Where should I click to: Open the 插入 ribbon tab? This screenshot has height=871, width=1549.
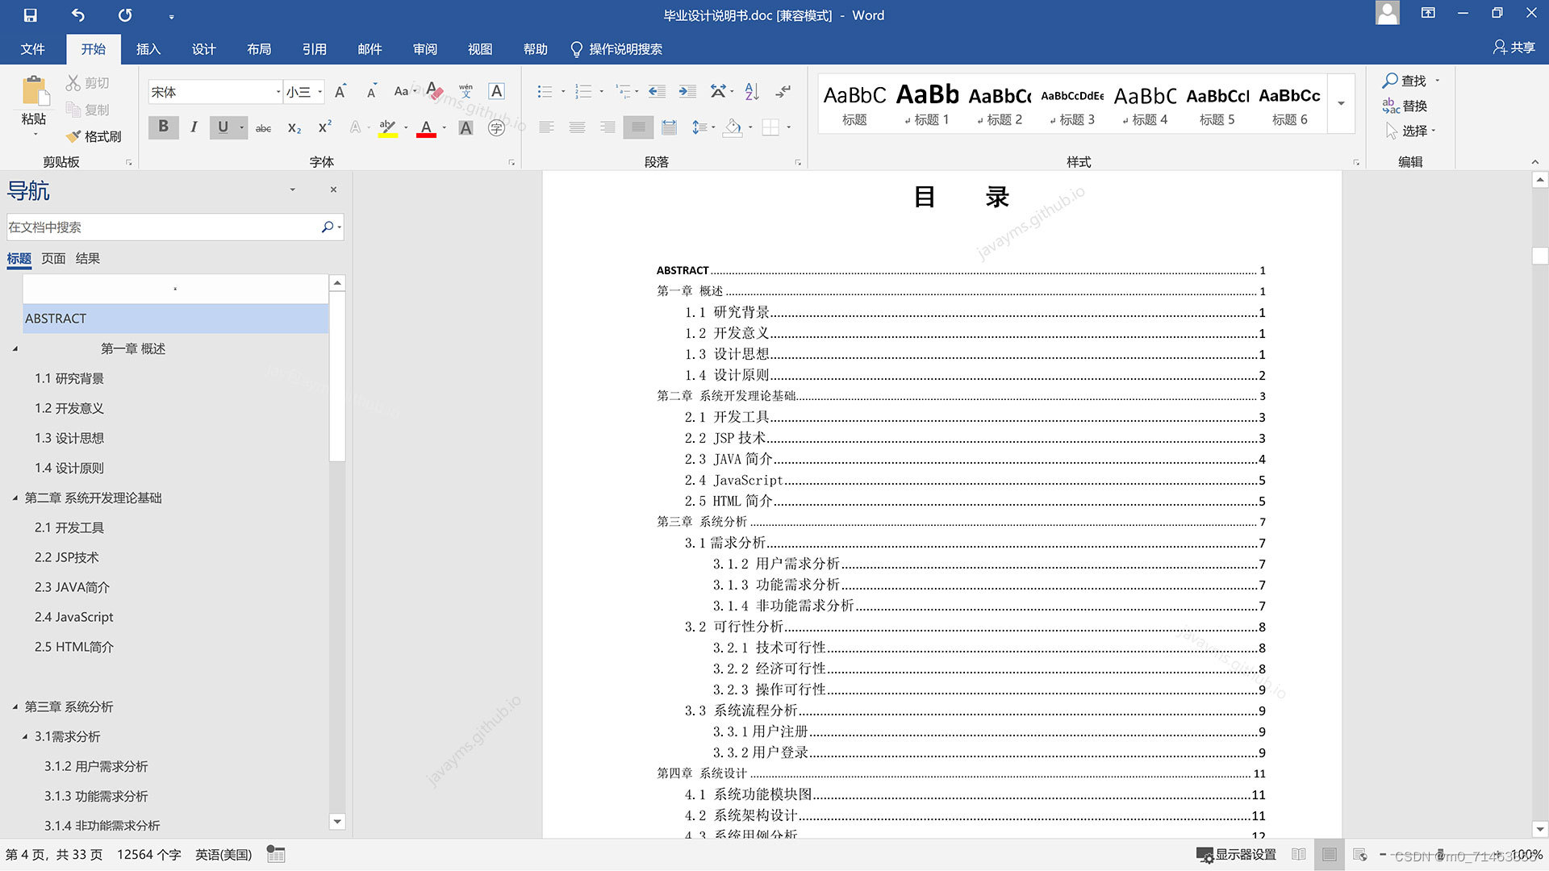pyautogui.click(x=148, y=49)
